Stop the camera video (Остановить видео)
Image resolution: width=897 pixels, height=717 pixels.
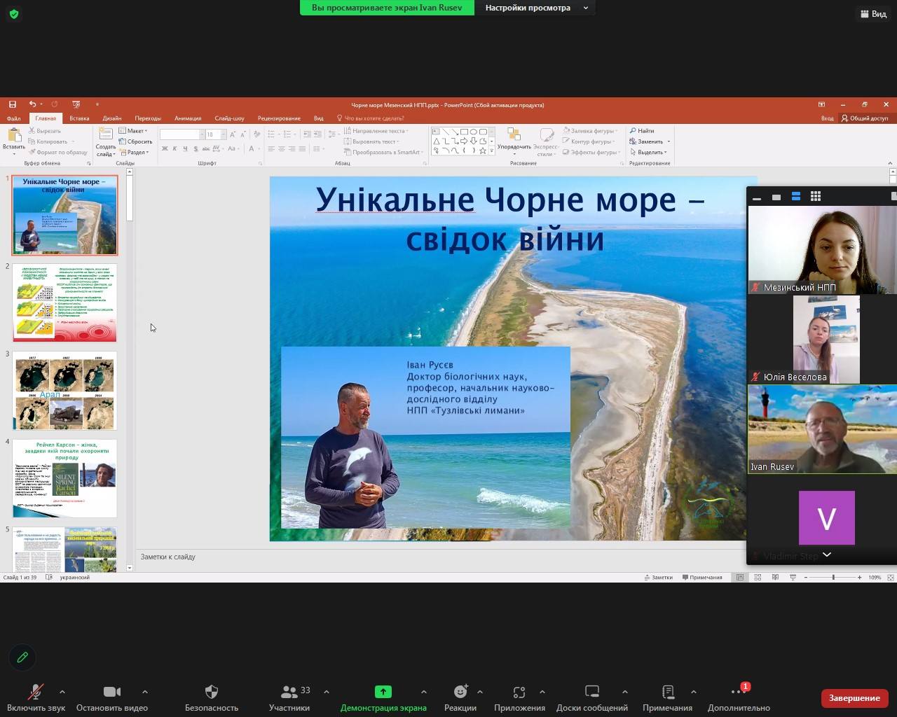click(x=111, y=692)
